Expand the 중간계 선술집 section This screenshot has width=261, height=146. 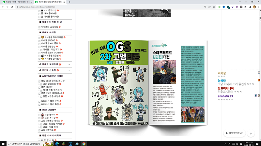tap(69, 70)
